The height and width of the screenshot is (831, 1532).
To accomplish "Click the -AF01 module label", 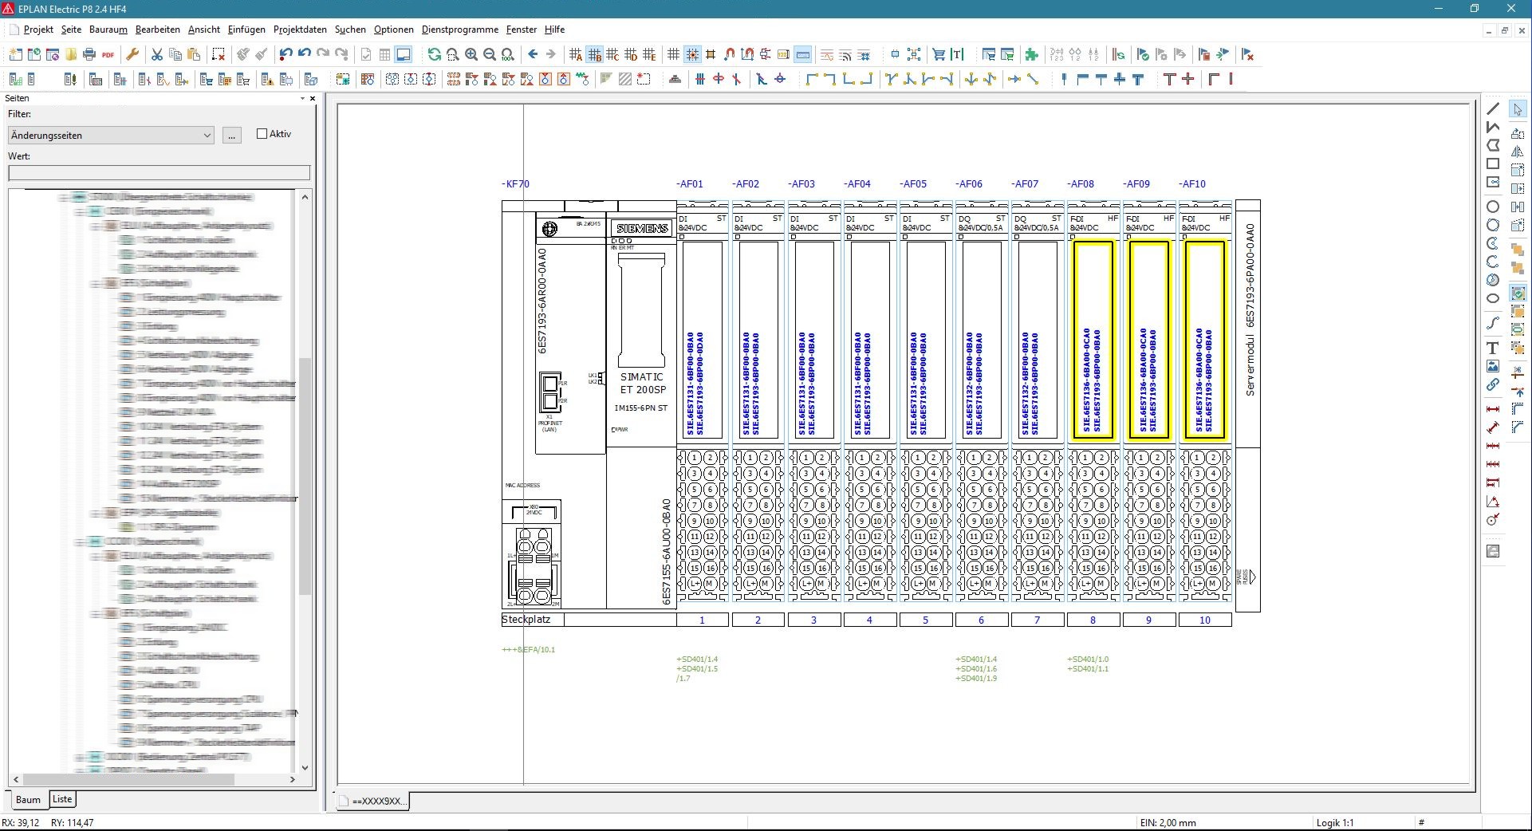I will click(x=690, y=183).
